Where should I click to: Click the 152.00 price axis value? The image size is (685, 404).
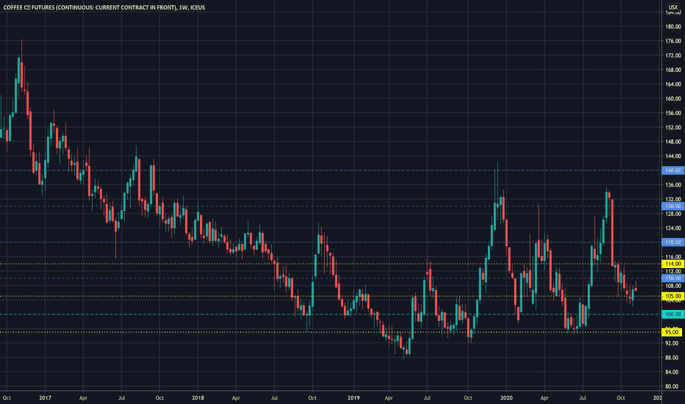point(673,128)
